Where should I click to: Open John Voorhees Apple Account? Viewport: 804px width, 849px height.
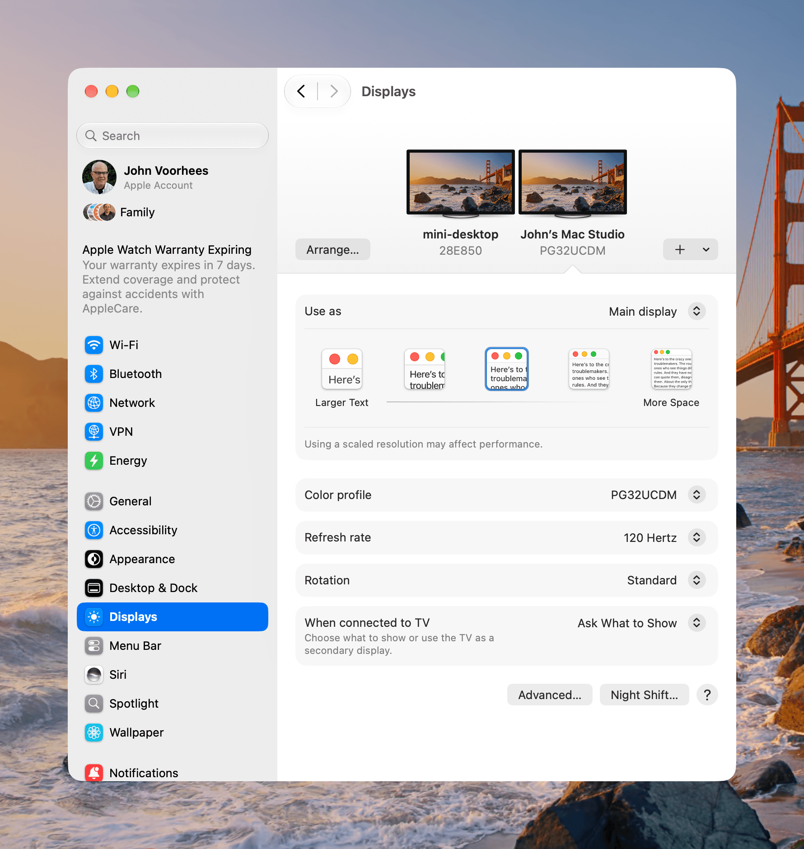point(173,177)
